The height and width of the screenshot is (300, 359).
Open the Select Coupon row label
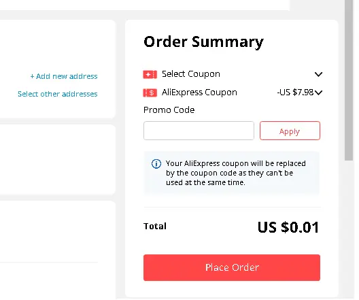click(191, 74)
